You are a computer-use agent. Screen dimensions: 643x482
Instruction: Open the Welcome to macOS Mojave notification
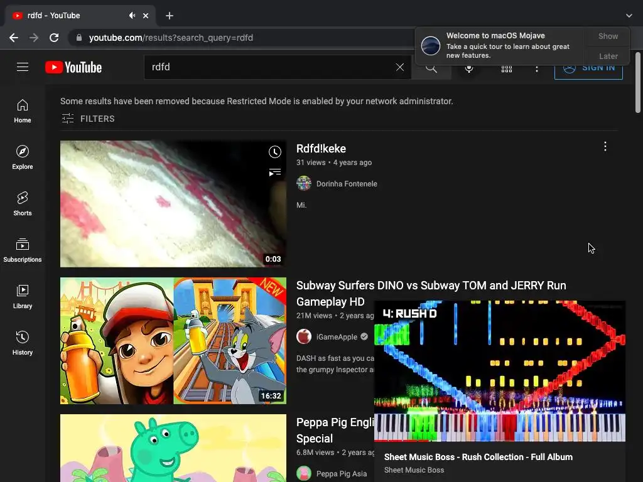point(500,45)
